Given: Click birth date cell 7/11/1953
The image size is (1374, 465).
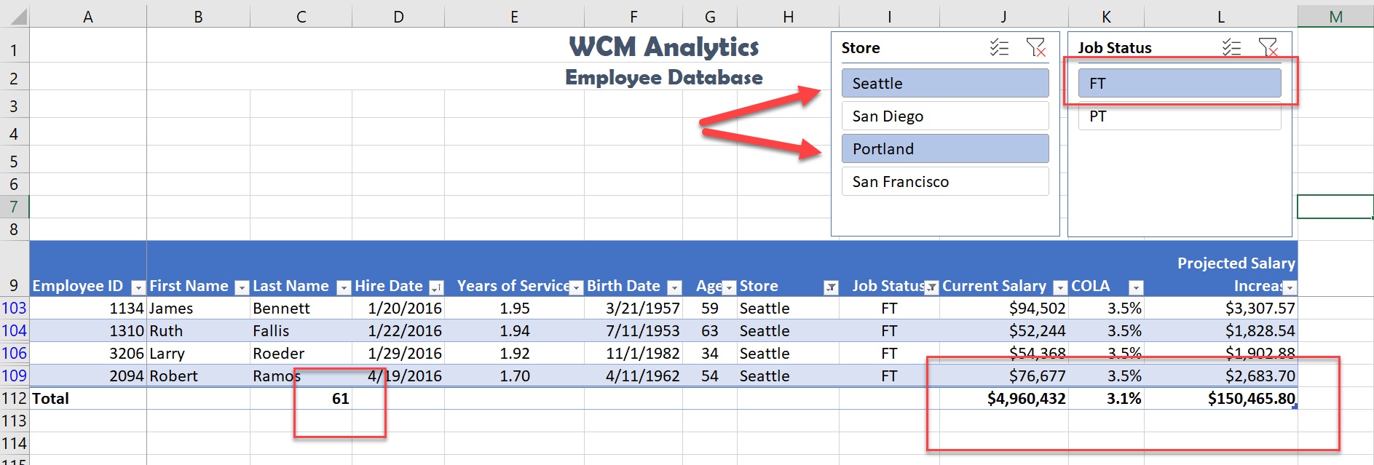Looking at the screenshot, I should [633, 330].
